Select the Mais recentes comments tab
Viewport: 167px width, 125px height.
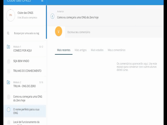pos(64,50)
